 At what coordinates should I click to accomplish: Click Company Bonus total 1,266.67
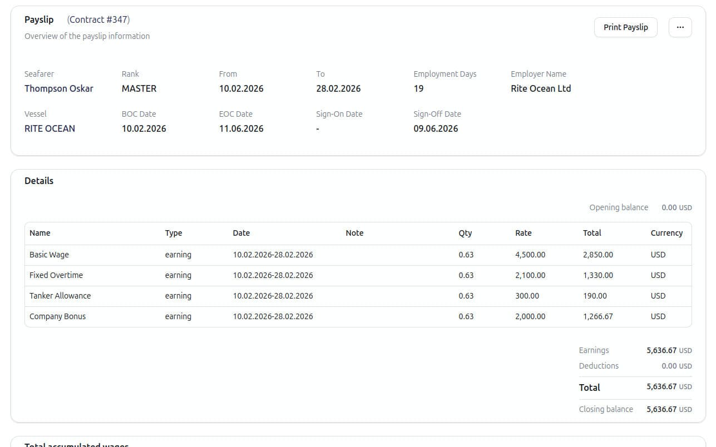pyautogui.click(x=598, y=316)
